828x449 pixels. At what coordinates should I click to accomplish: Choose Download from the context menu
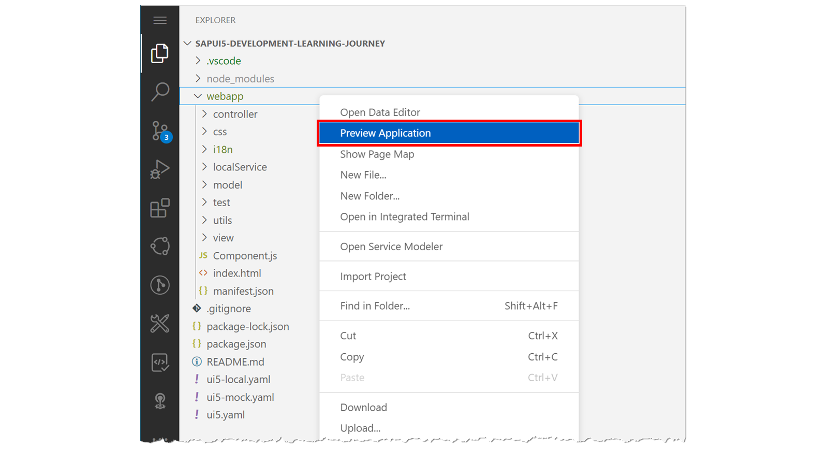coord(449,408)
